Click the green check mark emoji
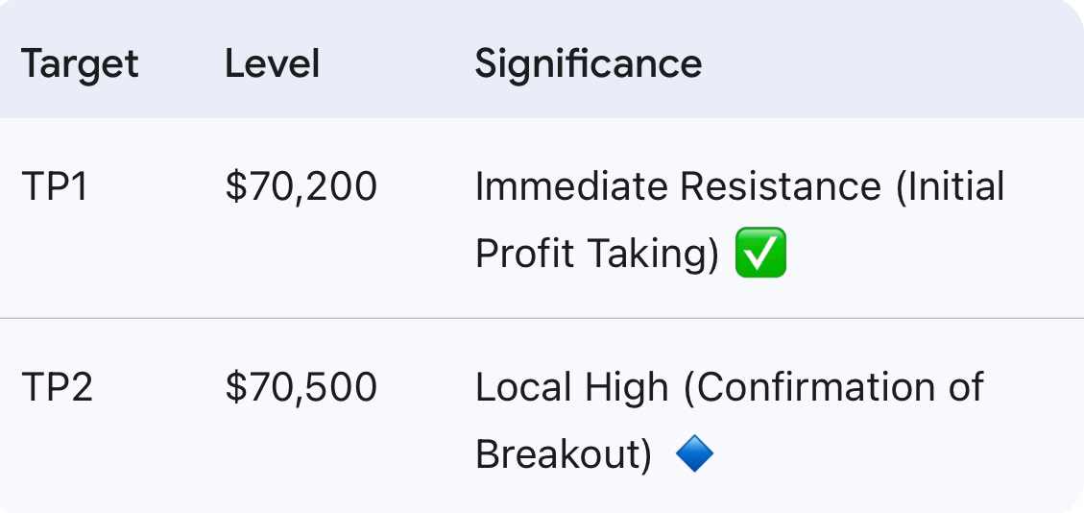This screenshot has width=1084, height=513. (x=760, y=254)
